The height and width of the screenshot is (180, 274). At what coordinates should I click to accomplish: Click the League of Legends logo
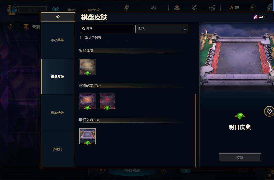click(12, 10)
